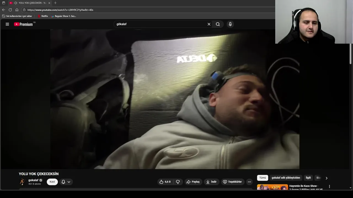Open notification bell preferences dropdown

(x=66, y=182)
